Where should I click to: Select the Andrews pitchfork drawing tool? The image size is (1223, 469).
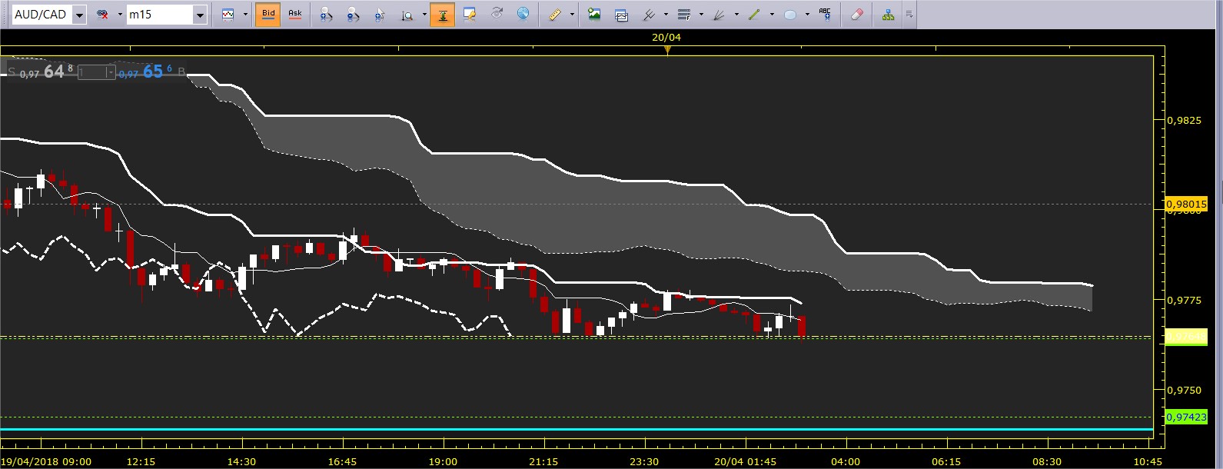click(649, 14)
